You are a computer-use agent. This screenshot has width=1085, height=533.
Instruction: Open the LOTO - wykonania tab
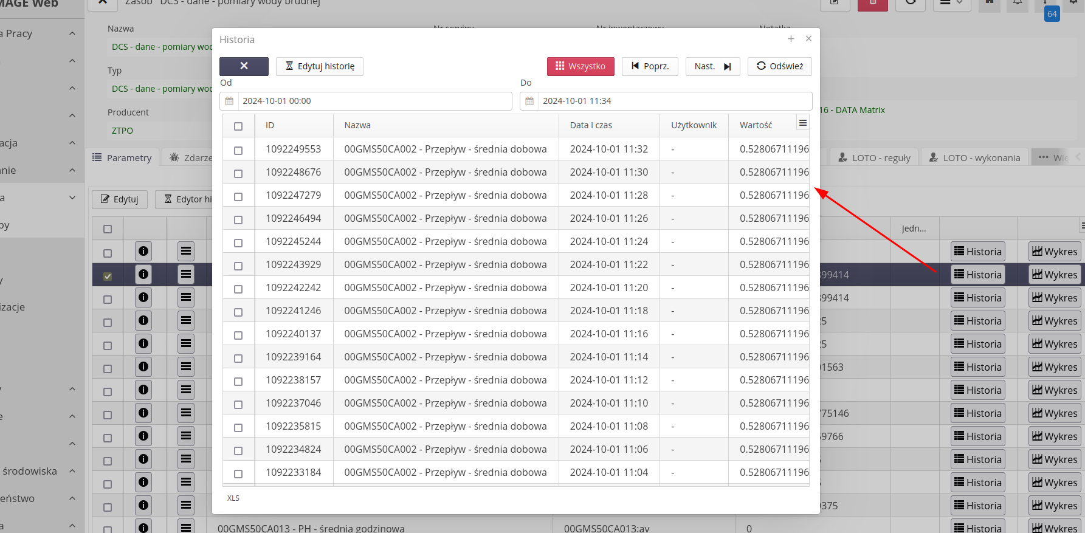click(x=974, y=157)
